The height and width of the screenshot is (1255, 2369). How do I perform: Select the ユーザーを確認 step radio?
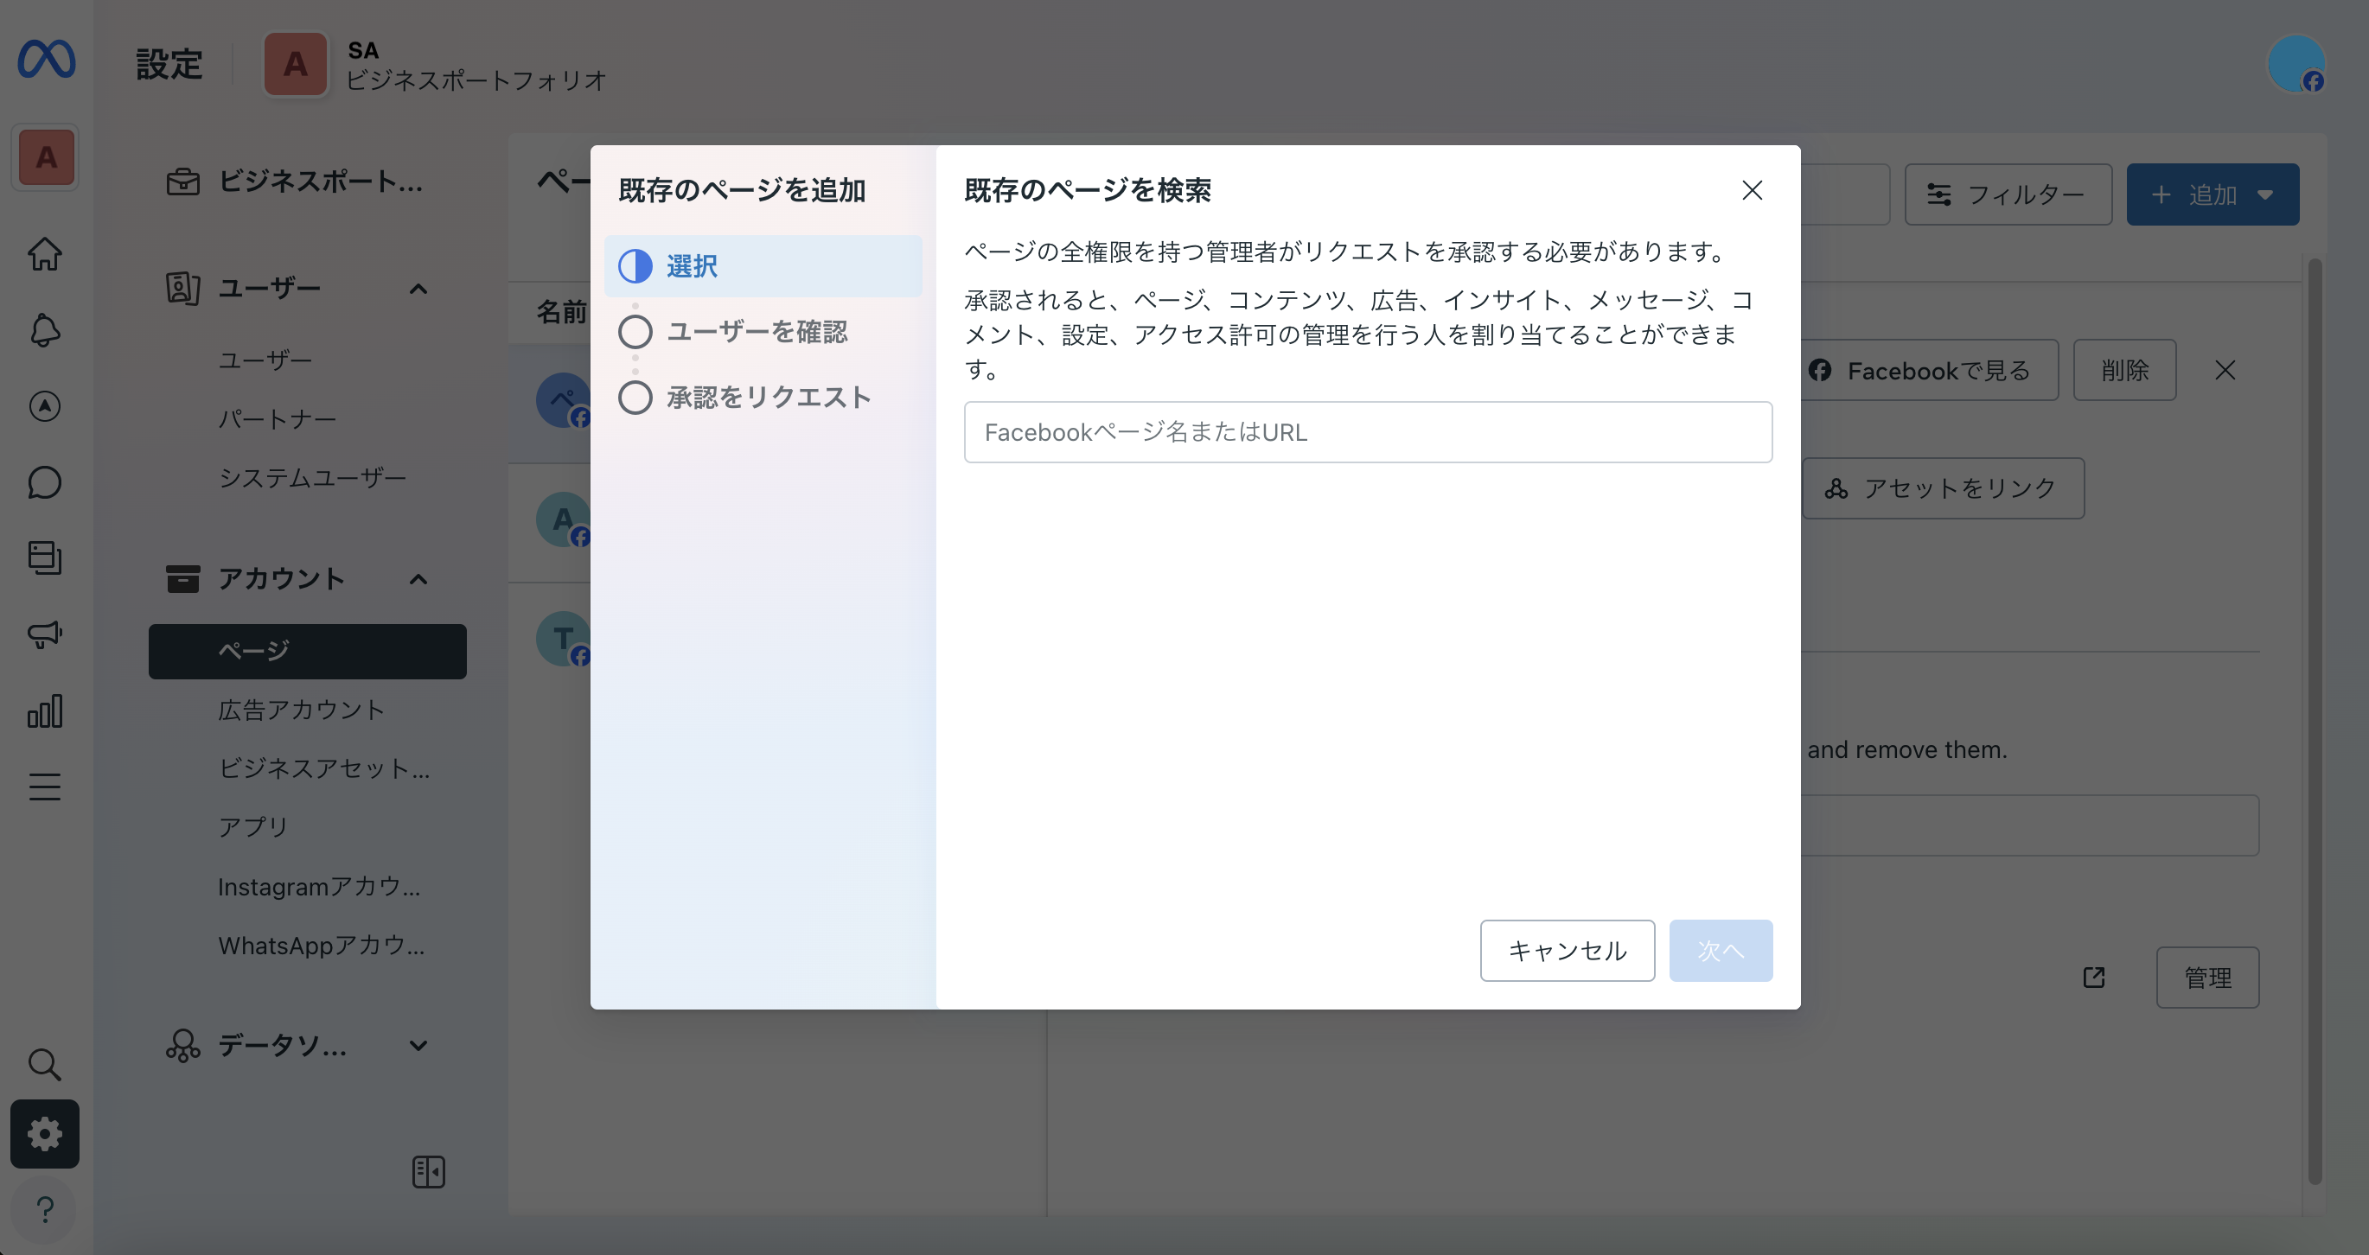(x=635, y=332)
